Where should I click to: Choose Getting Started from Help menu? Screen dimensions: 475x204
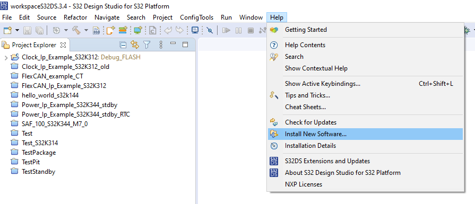[x=365, y=30]
